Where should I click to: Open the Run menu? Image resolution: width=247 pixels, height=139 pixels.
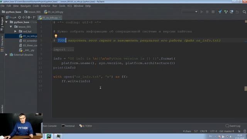click(55, 6)
